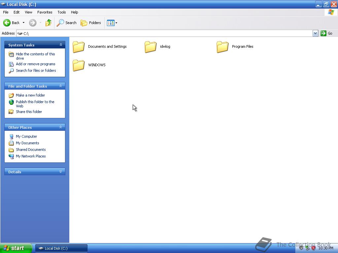Click the My Computer link text

click(26, 136)
